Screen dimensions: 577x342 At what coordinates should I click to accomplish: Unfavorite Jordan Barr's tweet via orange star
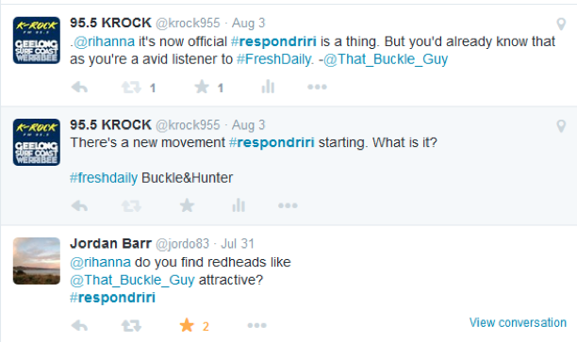(x=187, y=325)
